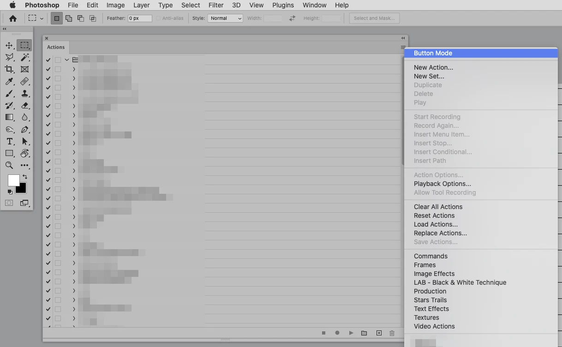Image resolution: width=562 pixels, height=347 pixels.
Task: Select the Gradient tool
Action: point(9,117)
